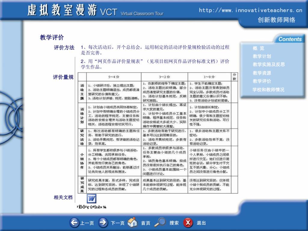Click the Contents tab header

[290, 39]
